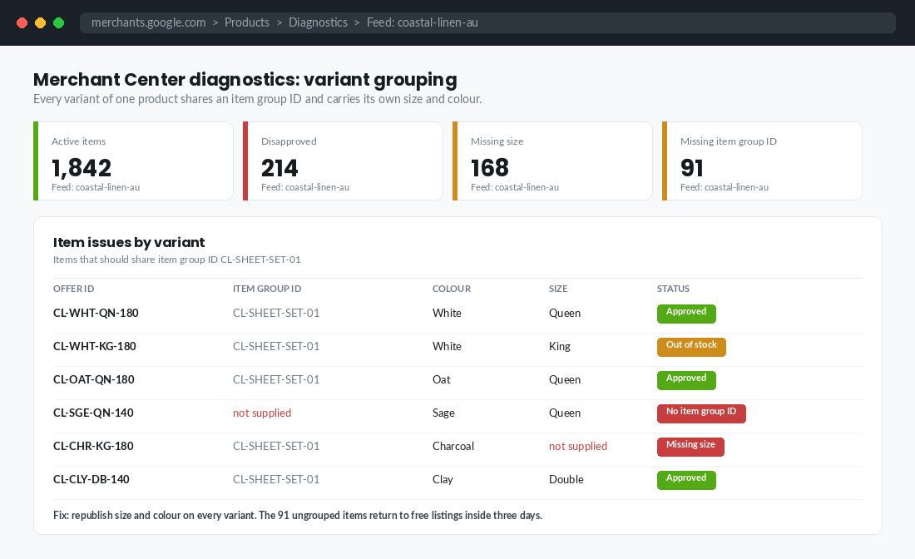Select the Feed: coastal-linen-au breadcrumb

423,22
